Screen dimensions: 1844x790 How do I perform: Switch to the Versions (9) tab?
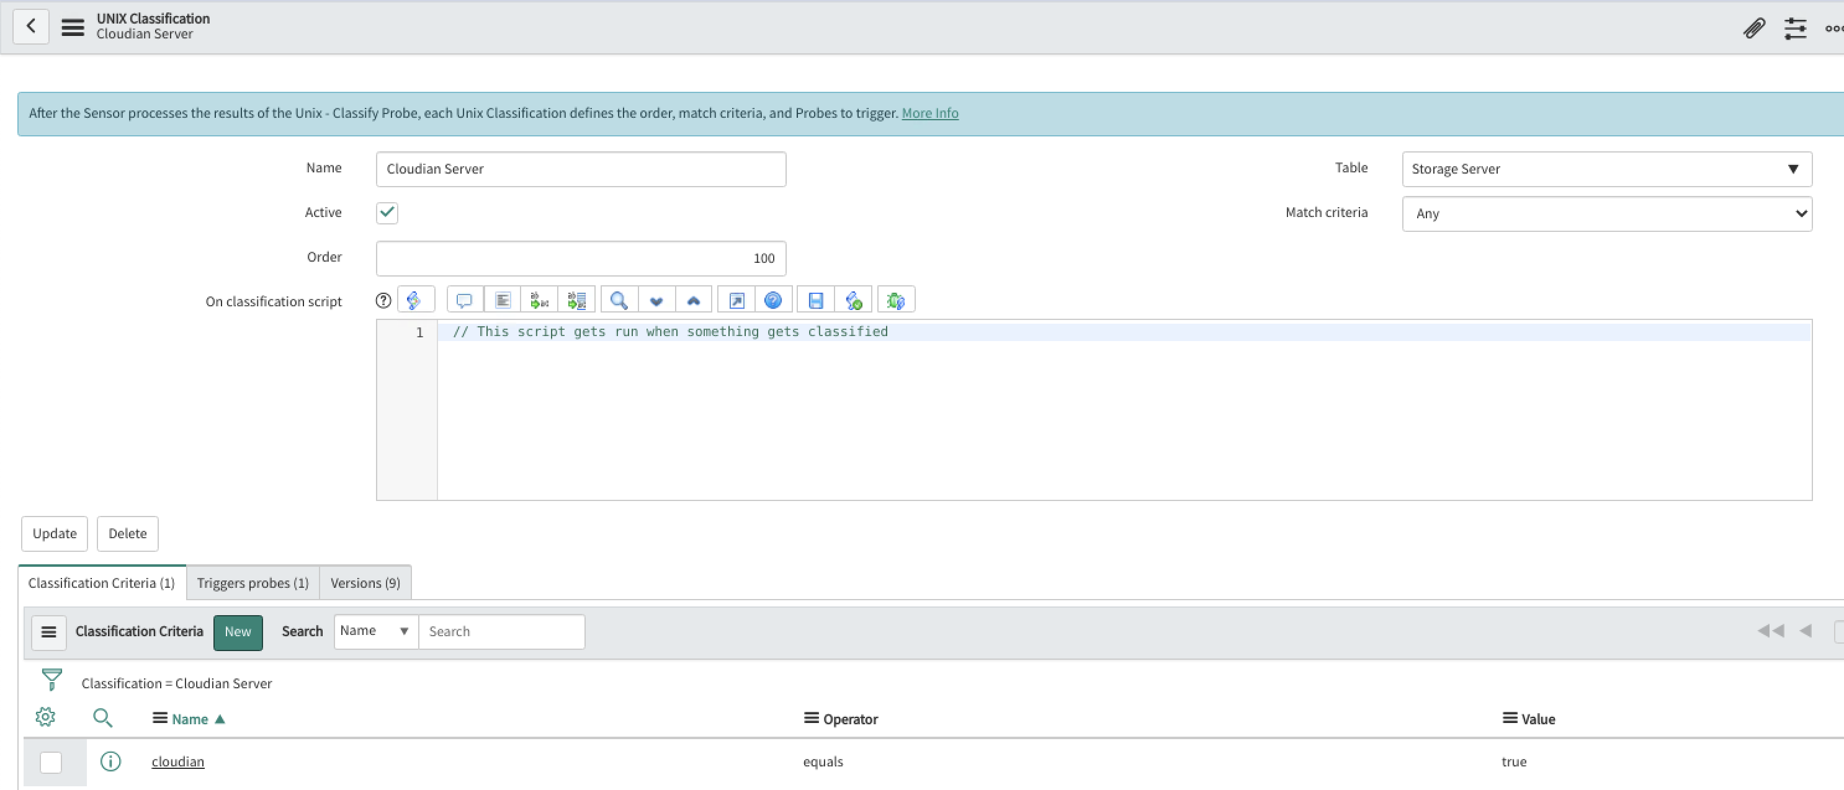365,583
